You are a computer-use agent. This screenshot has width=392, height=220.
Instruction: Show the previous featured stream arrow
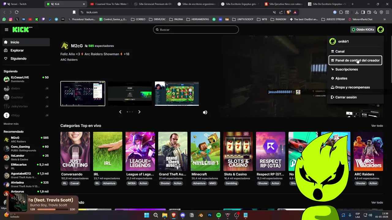pos(120,112)
